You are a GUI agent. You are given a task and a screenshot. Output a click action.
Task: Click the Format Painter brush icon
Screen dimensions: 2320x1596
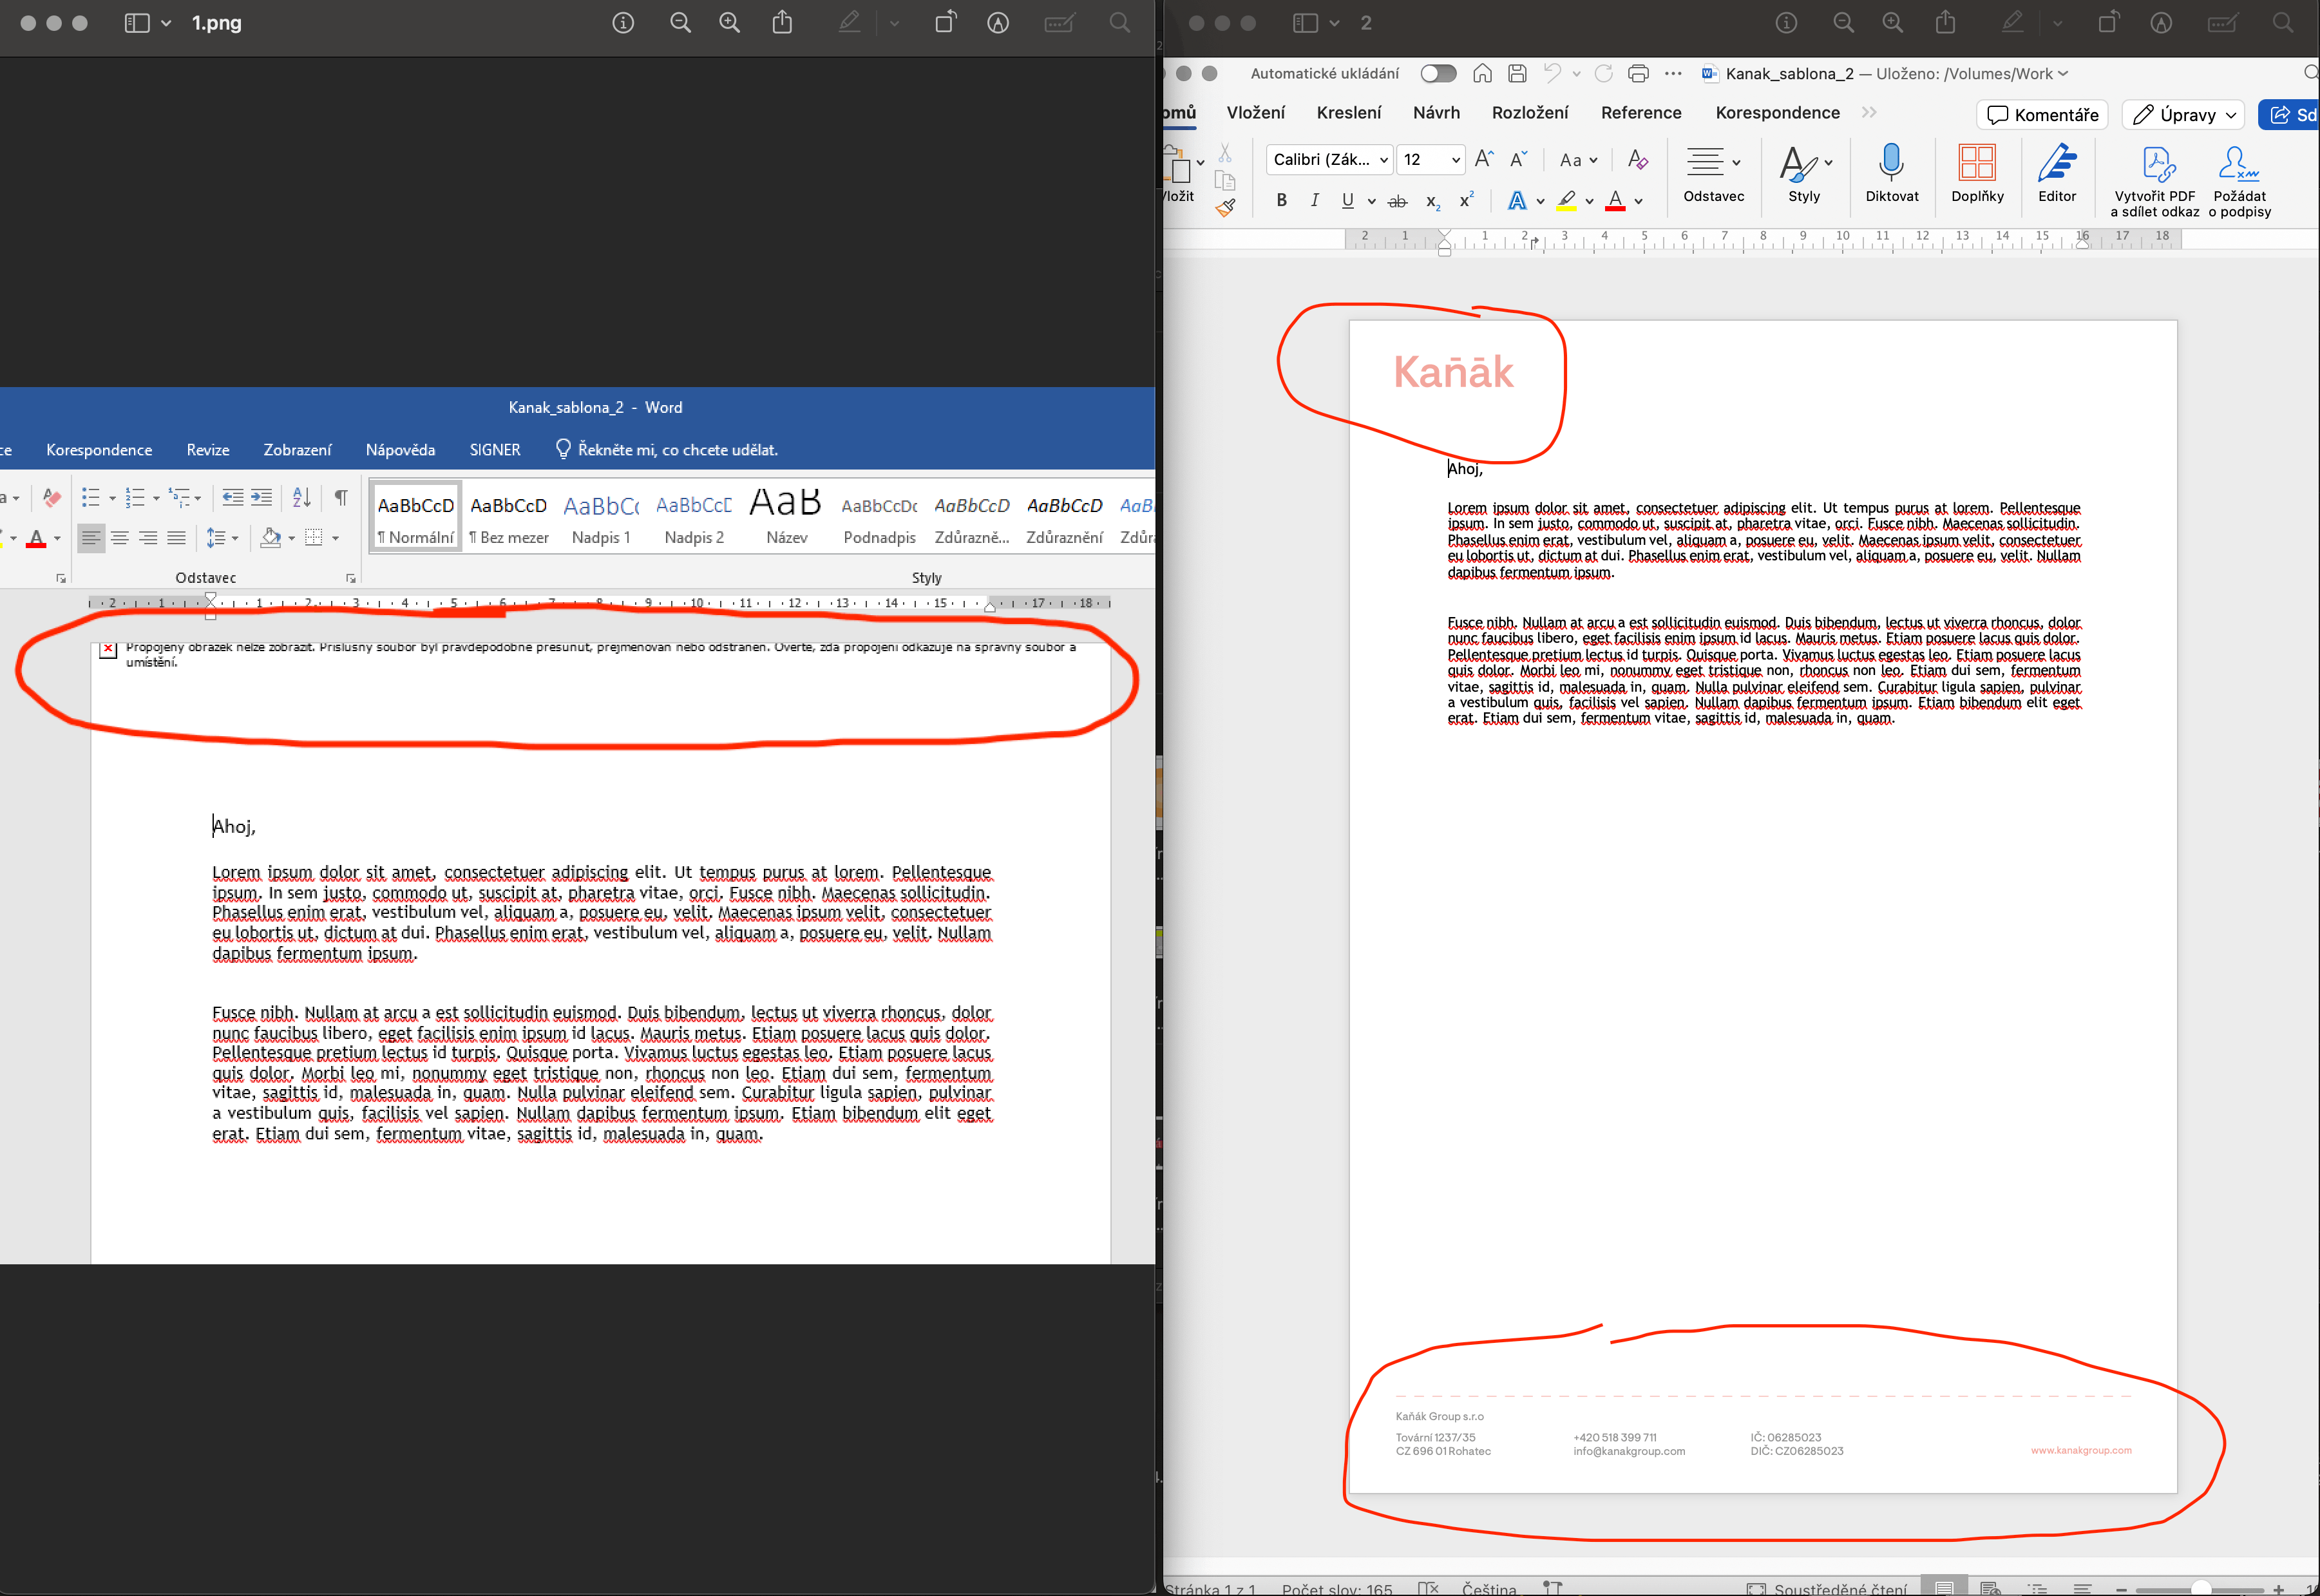point(1225,208)
